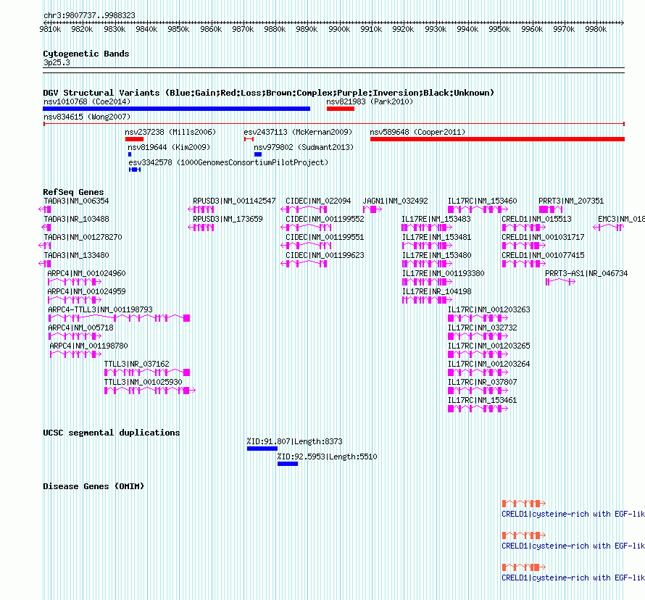The height and width of the screenshot is (600, 645).
Task: Select transcript label IL17RE|NM_153483
Action: coord(436,219)
